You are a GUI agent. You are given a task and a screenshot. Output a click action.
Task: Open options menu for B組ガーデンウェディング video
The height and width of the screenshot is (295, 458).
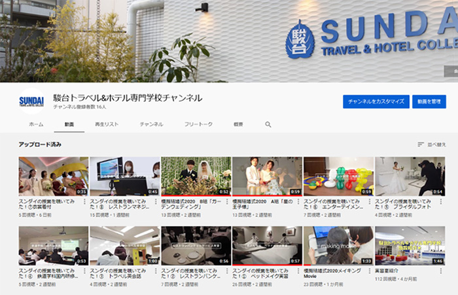pyautogui.click(x=227, y=202)
